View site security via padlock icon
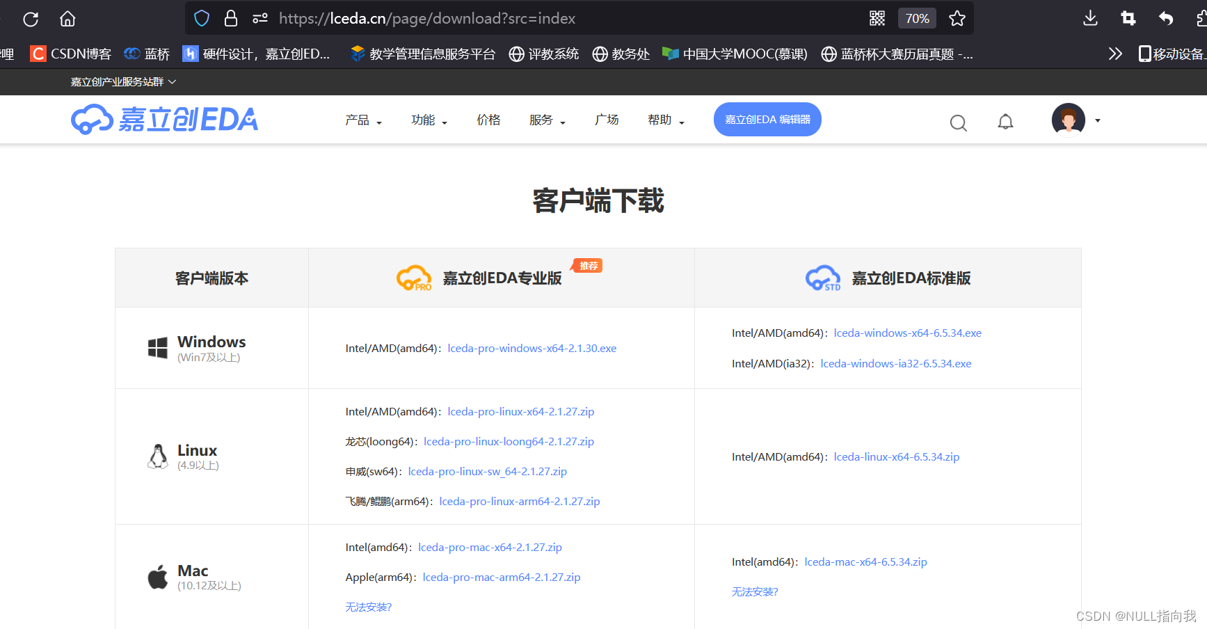The width and height of the screenshot is (1207, 629). point(231,18)
